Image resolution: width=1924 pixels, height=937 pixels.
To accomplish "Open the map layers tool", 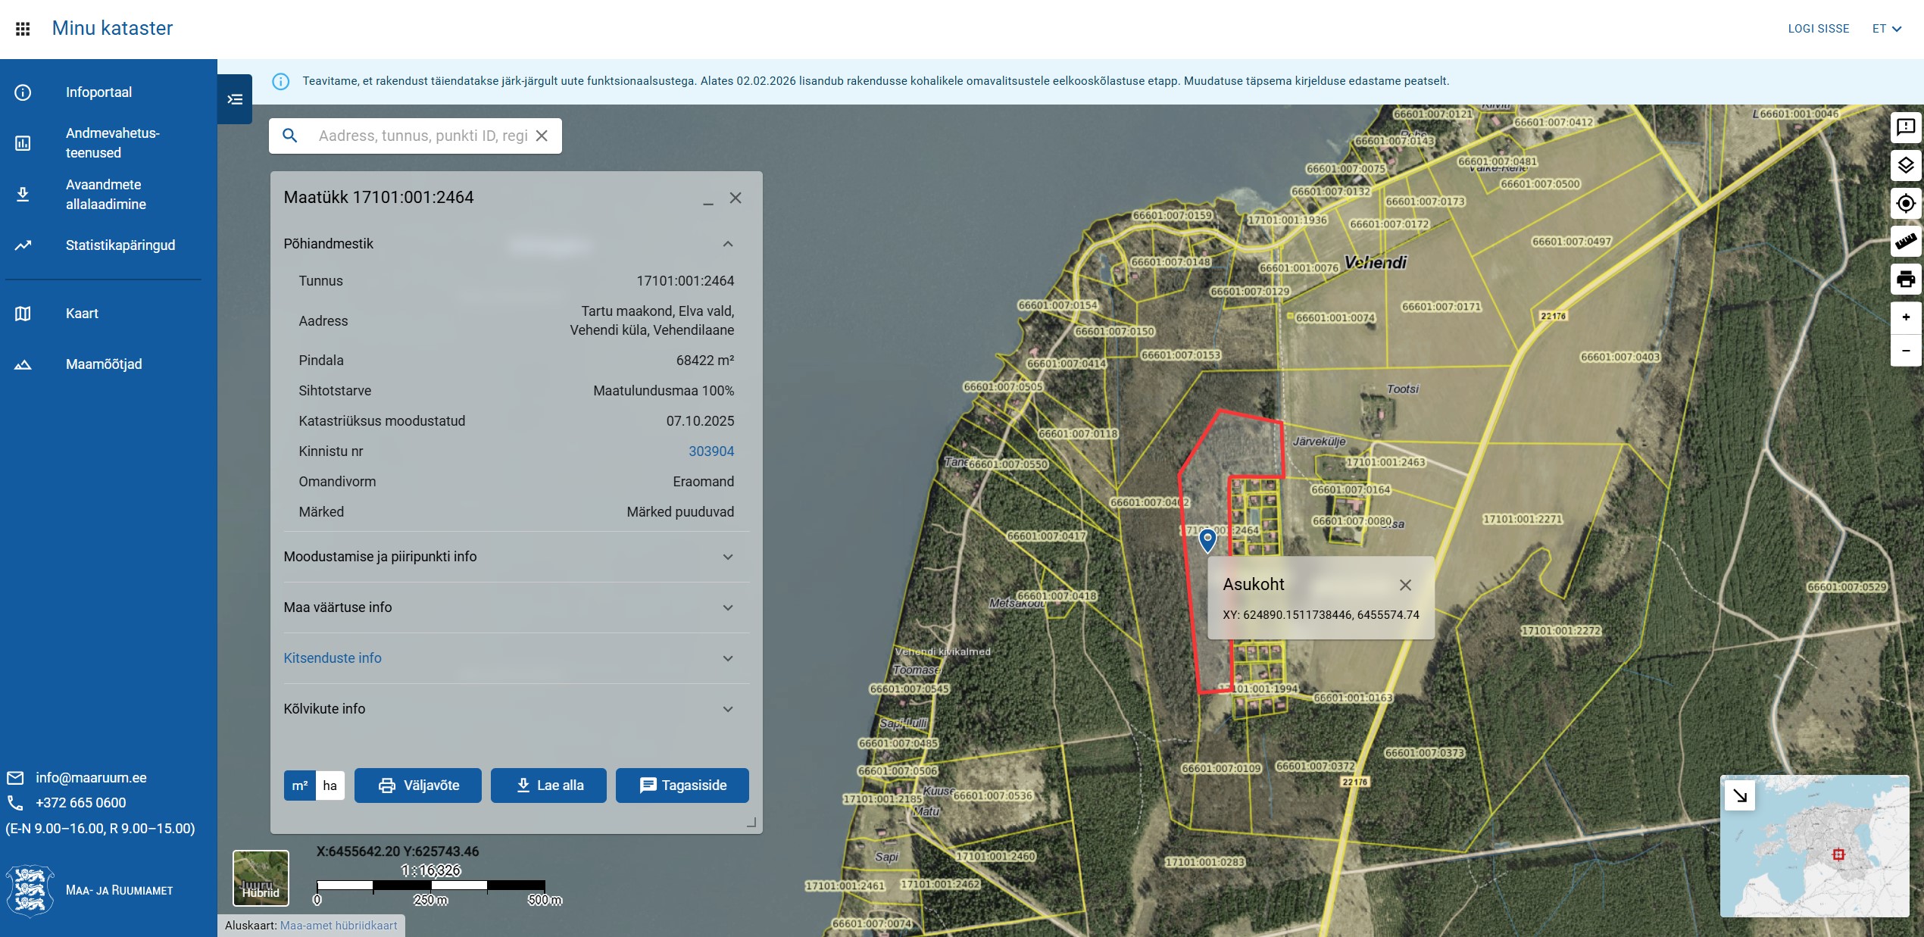I will tap(1905, 165).
